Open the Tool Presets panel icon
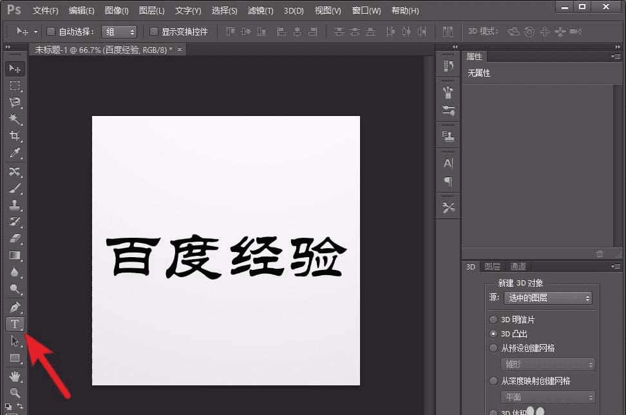The width and height of the screenshot is (626, 415). pyautogui.click(x=448, y=207)
